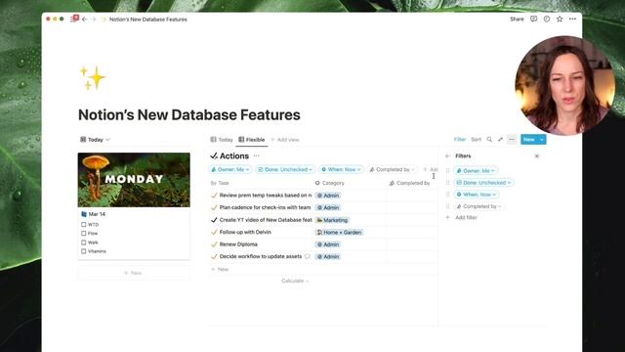
Task: Open When: Now filter chip in filter bar
Action: tap(341, 169)
